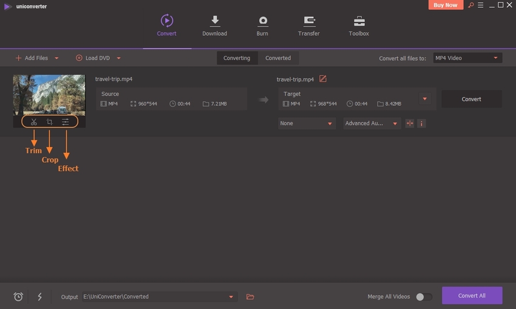Click the Output path field
This screenshot has height=309, width=516.
click(155, 297)
